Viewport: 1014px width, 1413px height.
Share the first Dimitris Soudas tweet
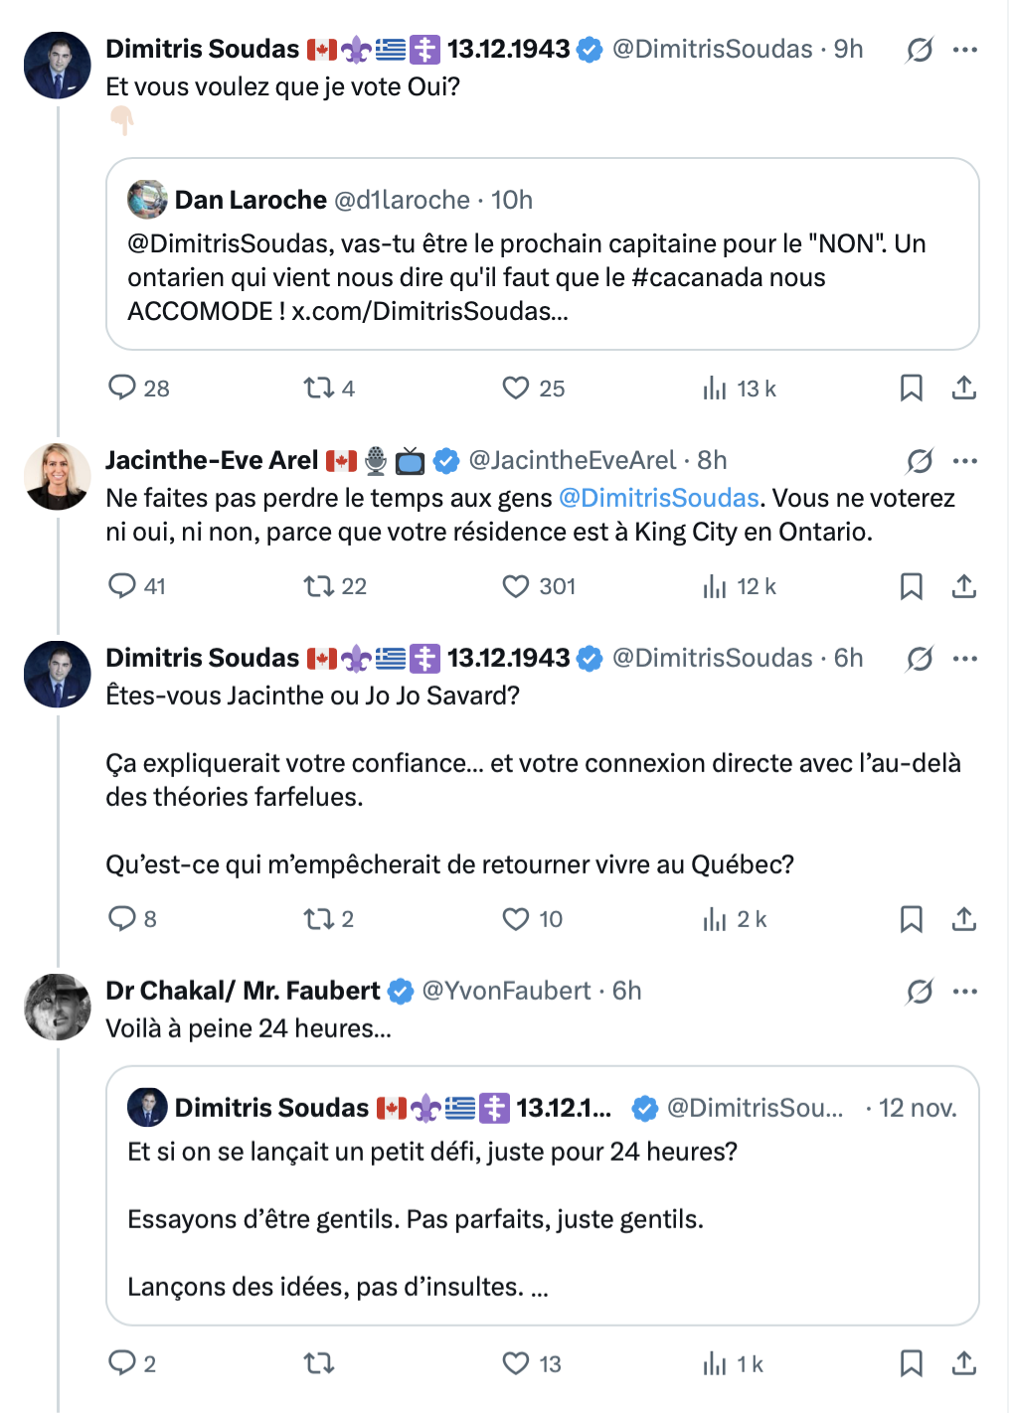click(x=963, y=388)
